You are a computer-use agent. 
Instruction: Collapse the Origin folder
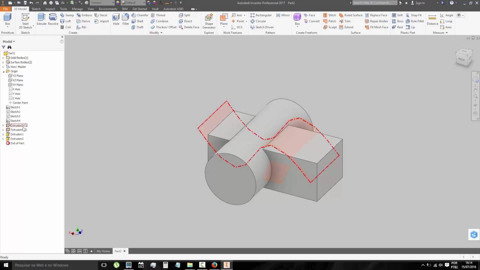coord(3,71)
